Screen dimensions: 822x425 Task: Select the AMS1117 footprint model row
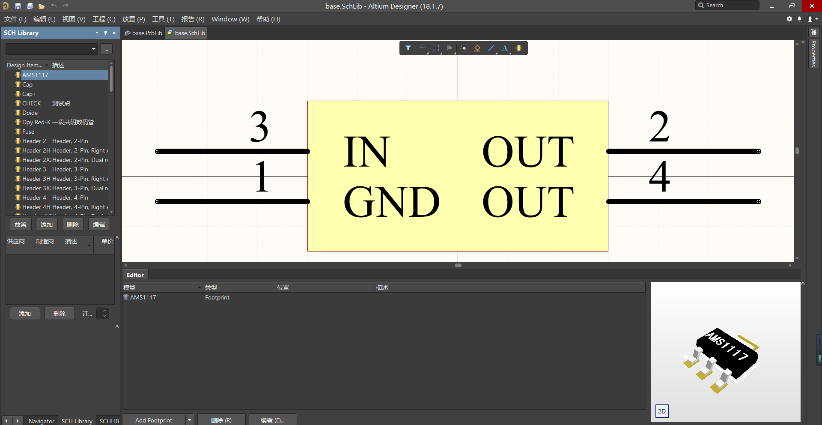(x=384, y=297)
